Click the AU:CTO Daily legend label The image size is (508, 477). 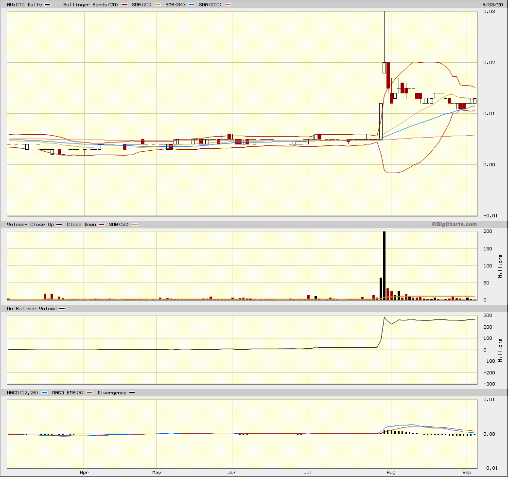pos(25,4)
